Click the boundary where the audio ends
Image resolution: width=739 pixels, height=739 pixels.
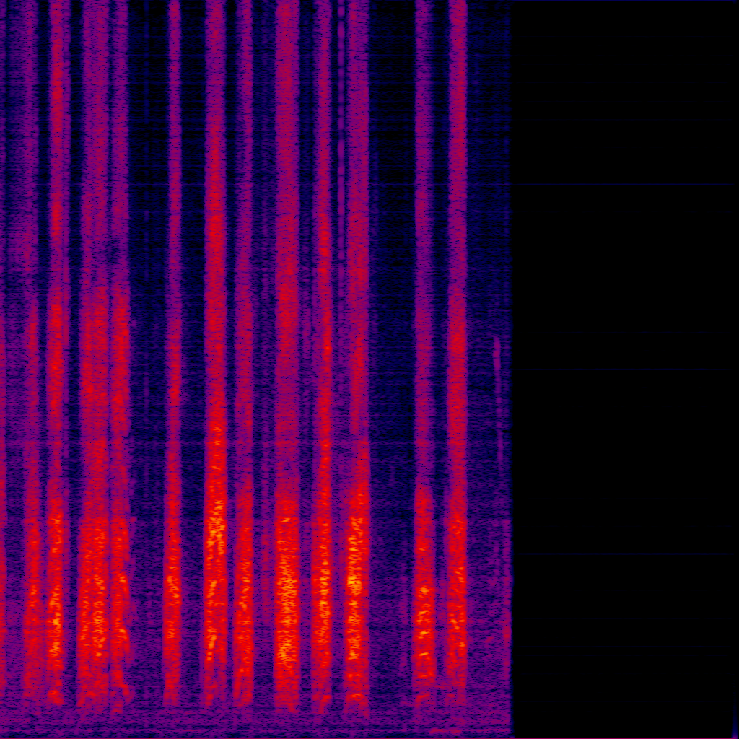[x=510, y=361]
